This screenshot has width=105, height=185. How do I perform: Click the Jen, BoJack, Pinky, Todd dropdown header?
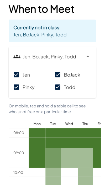coord(52,57)
